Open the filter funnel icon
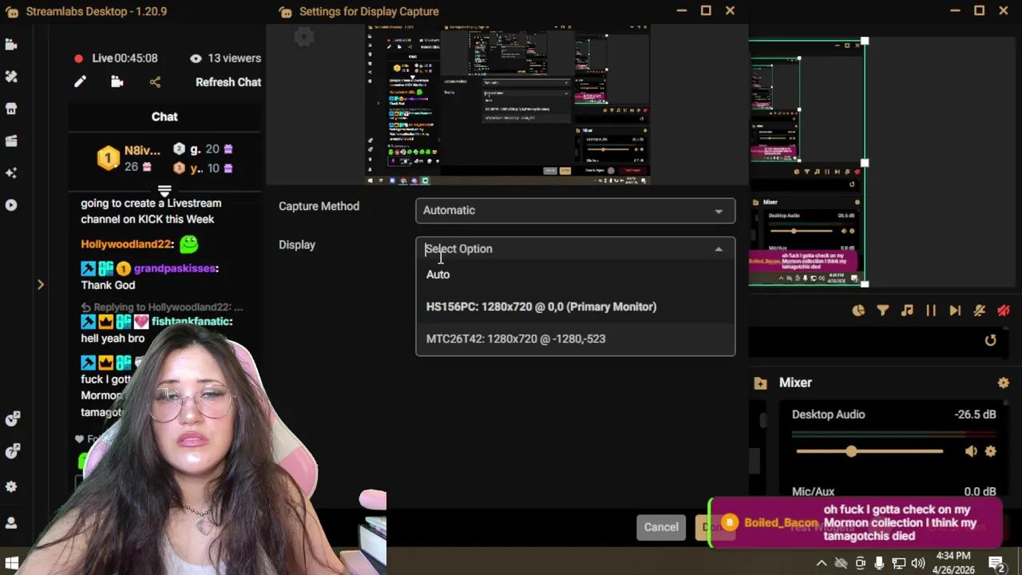 pyautogui.click(x=883, y=311)
